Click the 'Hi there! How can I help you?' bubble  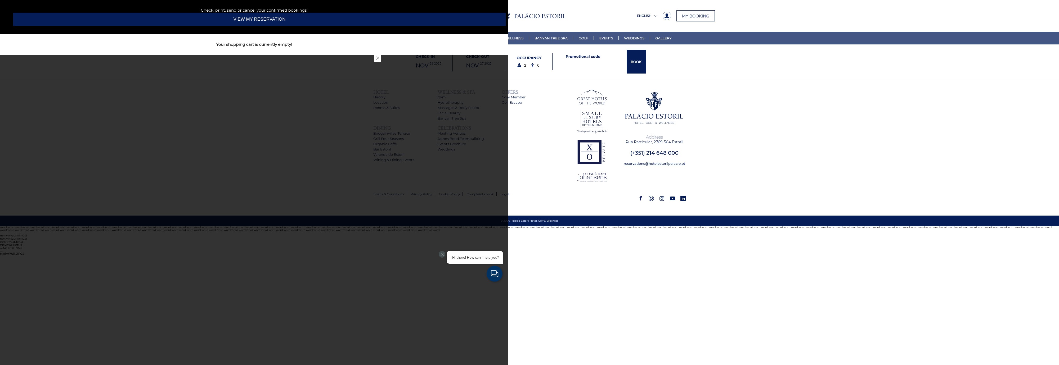(x=475, y=257)
